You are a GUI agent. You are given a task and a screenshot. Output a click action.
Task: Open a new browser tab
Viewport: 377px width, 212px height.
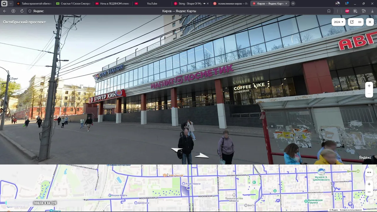tap(293, 4)
